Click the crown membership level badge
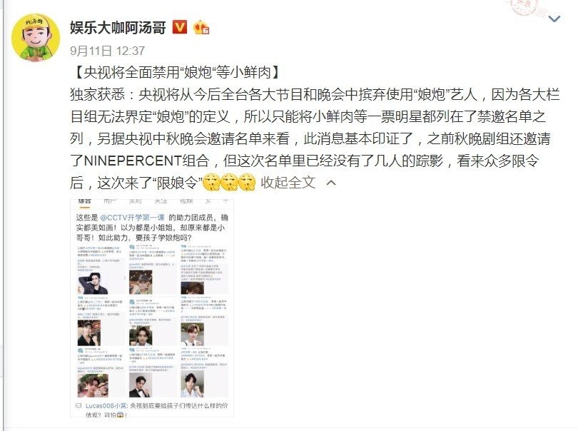578x431 pixels. point(201,28)
